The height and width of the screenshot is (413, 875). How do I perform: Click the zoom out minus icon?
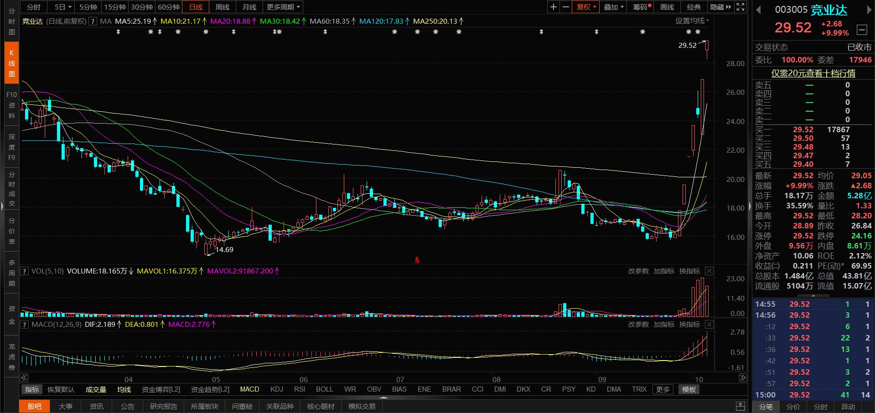566,7
